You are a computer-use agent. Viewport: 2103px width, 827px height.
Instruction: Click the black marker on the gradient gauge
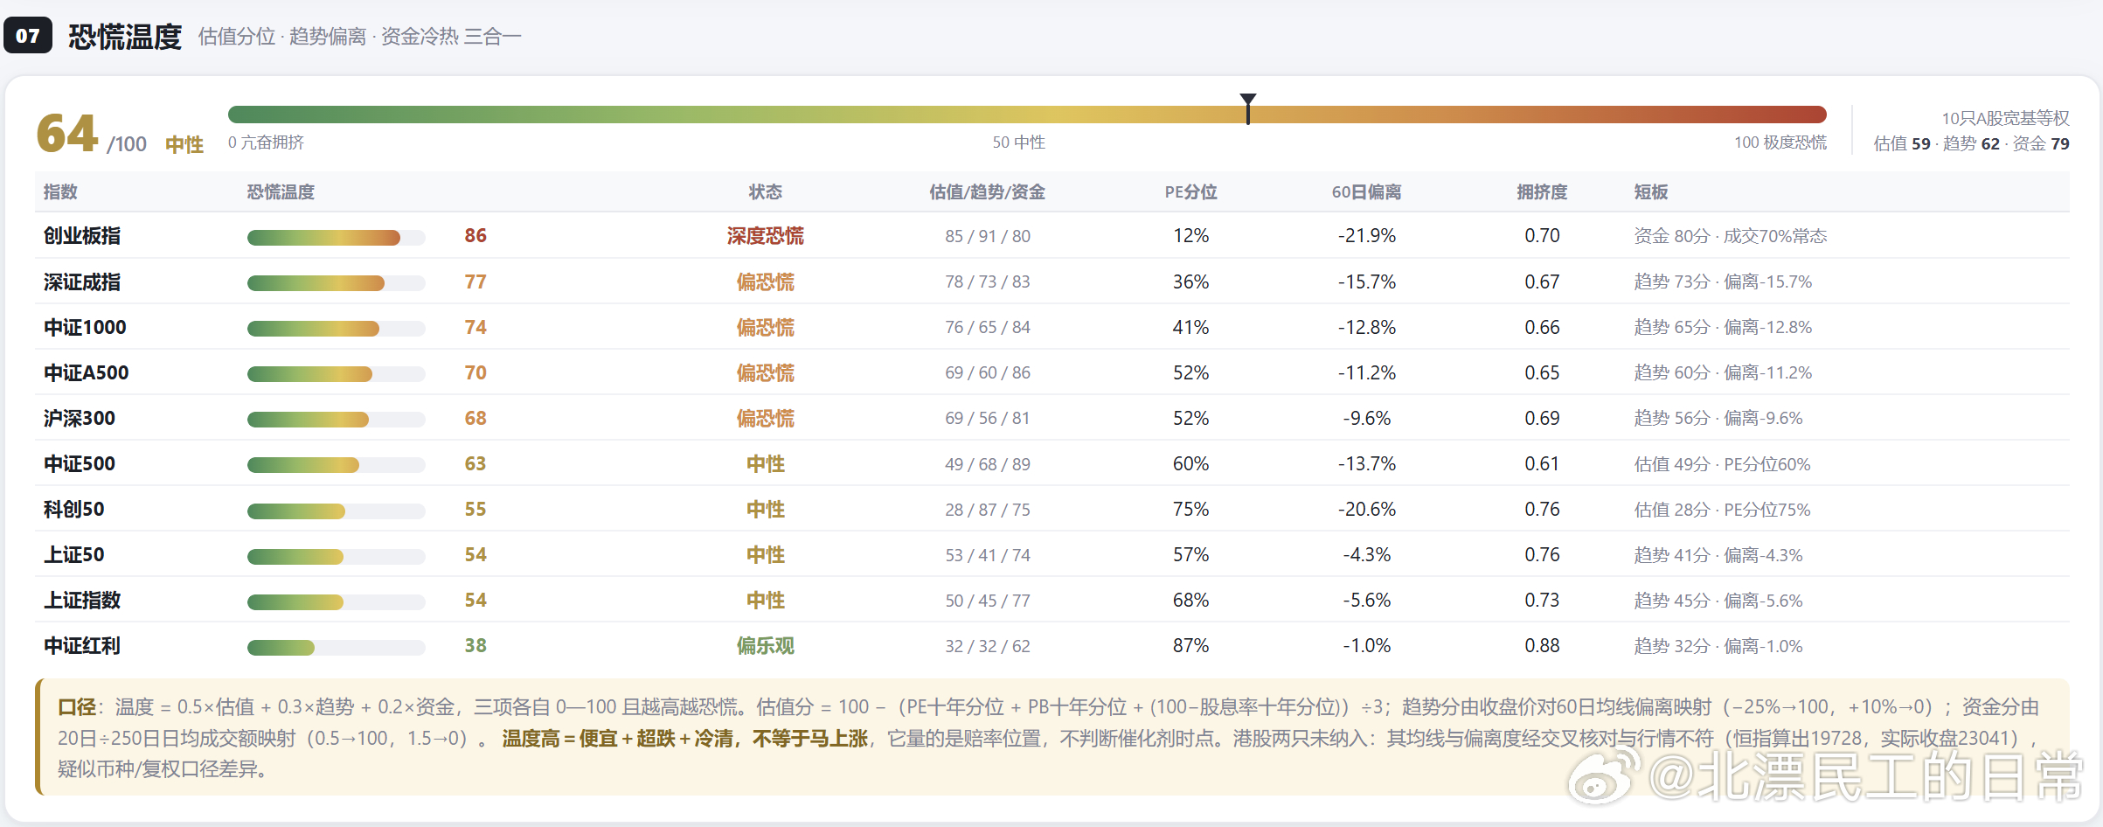point(1248,109)
